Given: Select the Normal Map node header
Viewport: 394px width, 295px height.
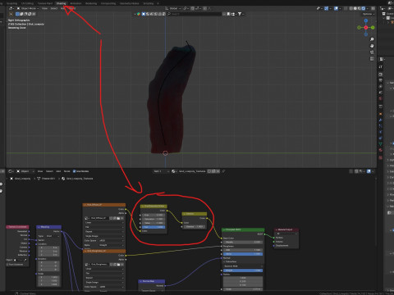Looking at the screenshot, I should coord(152,281).
